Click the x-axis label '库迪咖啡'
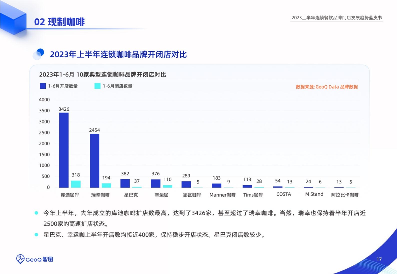The height and width of the screenshot is (274, 397). click(70, 195)
